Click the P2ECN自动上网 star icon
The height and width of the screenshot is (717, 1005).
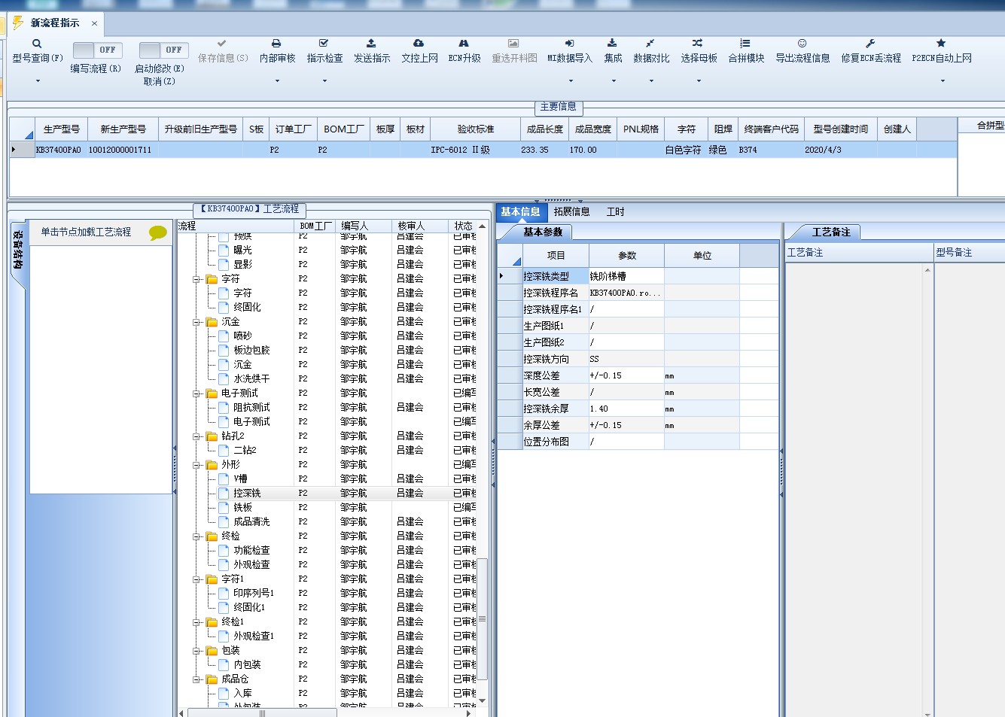[x=941, y=44]
